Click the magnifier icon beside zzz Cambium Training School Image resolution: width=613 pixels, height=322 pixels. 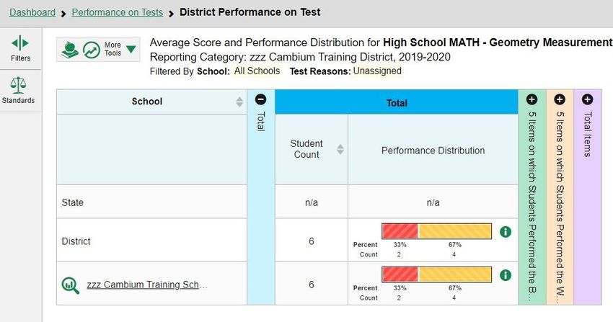[71, 285]
